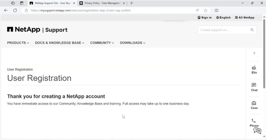Open the Case briefcase icon
The width and height of the screenshot is (266, 140).
click(x=254, y=103)
